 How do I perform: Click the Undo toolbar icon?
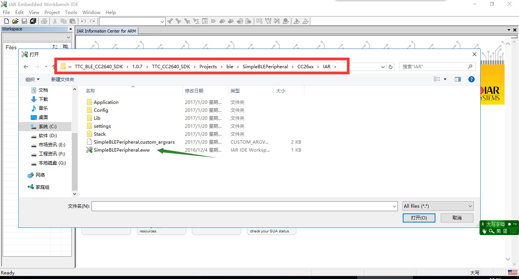click(x=84, y=21)
